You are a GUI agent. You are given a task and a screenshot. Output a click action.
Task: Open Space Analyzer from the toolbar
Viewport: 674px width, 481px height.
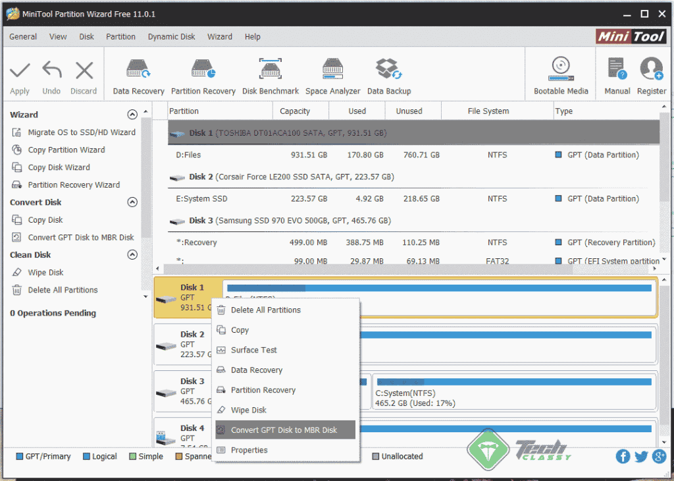[x=332, y=72]
